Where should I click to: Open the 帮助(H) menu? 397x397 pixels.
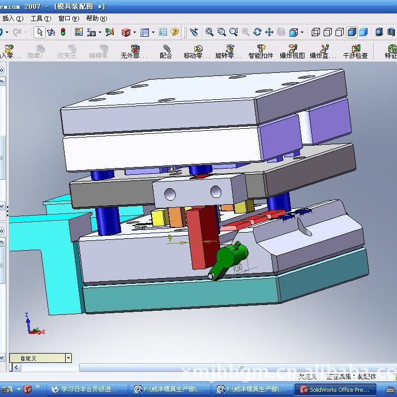(x=96, y=18)
